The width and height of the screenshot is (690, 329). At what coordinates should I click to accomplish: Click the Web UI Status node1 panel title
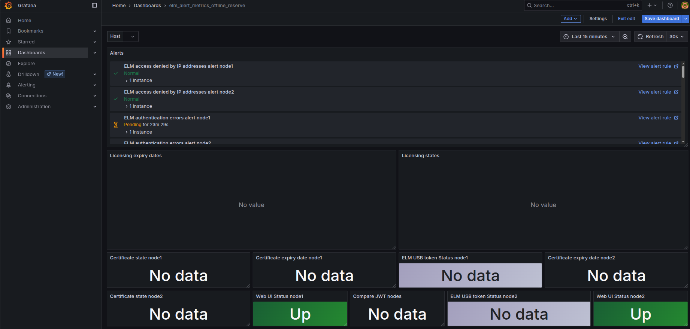tap(279, 296)
